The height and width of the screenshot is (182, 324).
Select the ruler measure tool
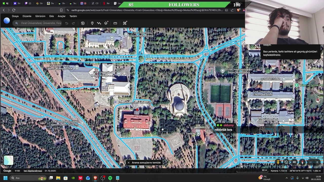[115, 23]
